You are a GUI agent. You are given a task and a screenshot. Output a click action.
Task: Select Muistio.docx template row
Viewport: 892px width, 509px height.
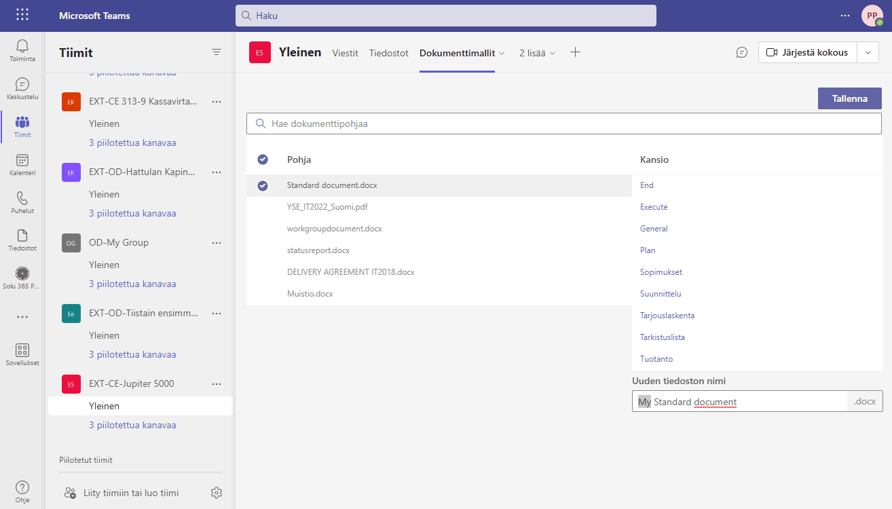(439, 294)
